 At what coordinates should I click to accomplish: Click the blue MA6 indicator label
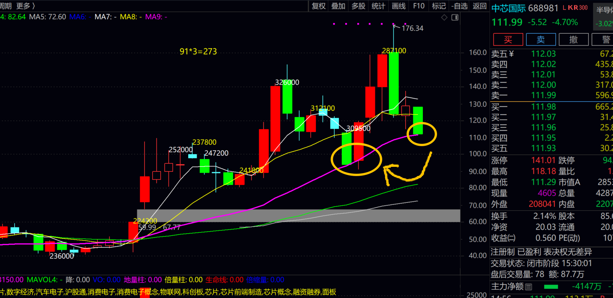(80, 17)
